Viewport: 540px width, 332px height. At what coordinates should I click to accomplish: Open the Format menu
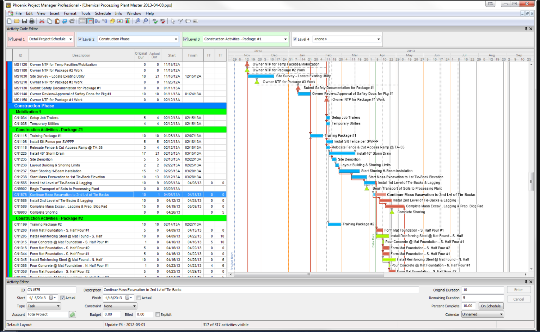pyautogui.click(x=70, y=13)
